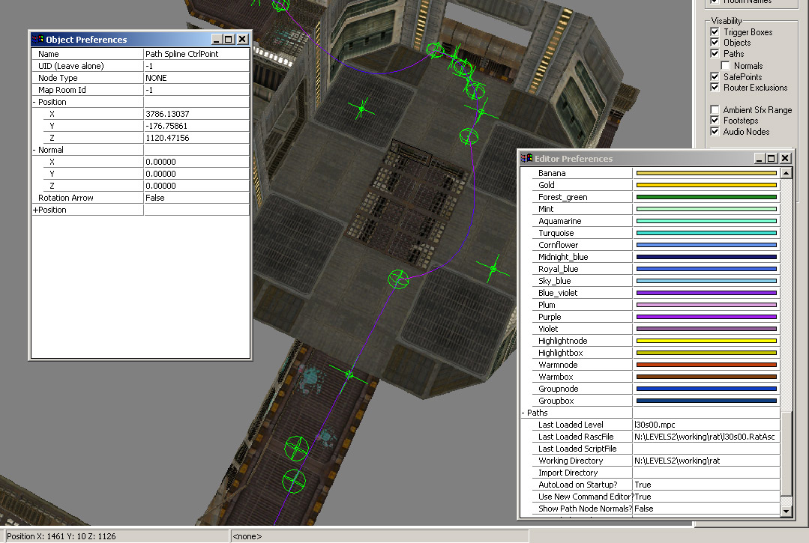Maximize the Object Preferences window
Image resolution: width=809 pixels, height=543 pixels.
pos(229,40)
